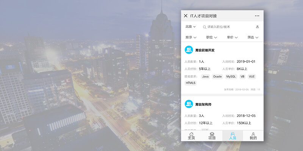Open the 单价 unit price dropdown

tap(232, 37)
